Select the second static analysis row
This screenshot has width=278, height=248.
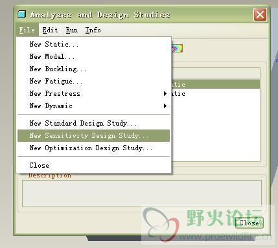[x=216, y=93]
